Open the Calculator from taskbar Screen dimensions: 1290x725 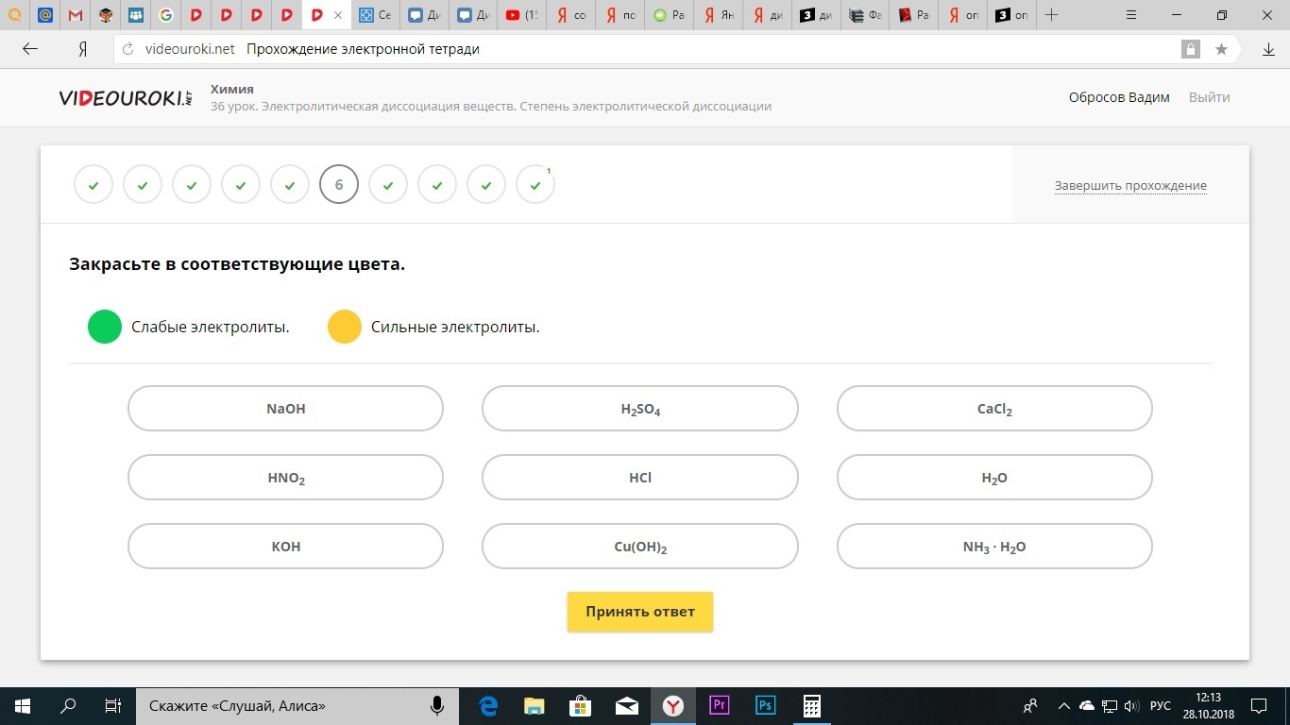coord(810,705)
